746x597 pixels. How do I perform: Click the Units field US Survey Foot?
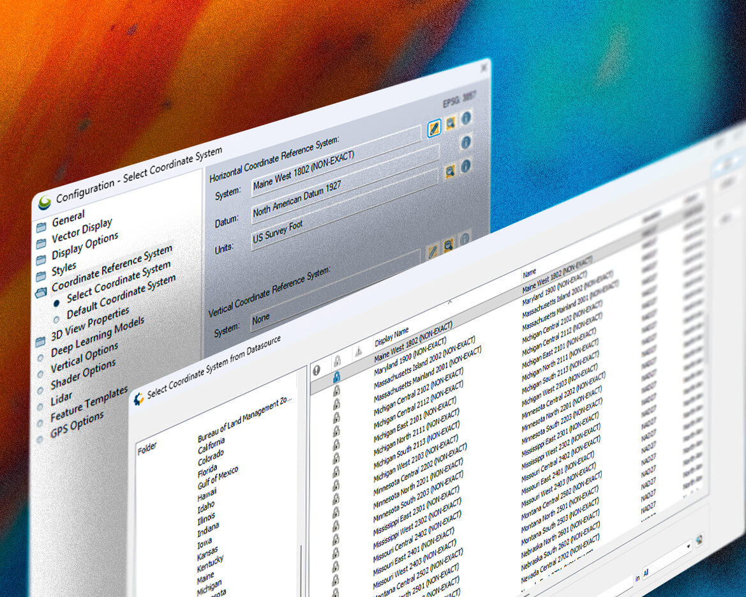tap(343, 209)
